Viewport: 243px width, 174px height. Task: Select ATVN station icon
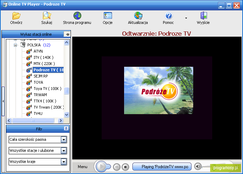29,51
